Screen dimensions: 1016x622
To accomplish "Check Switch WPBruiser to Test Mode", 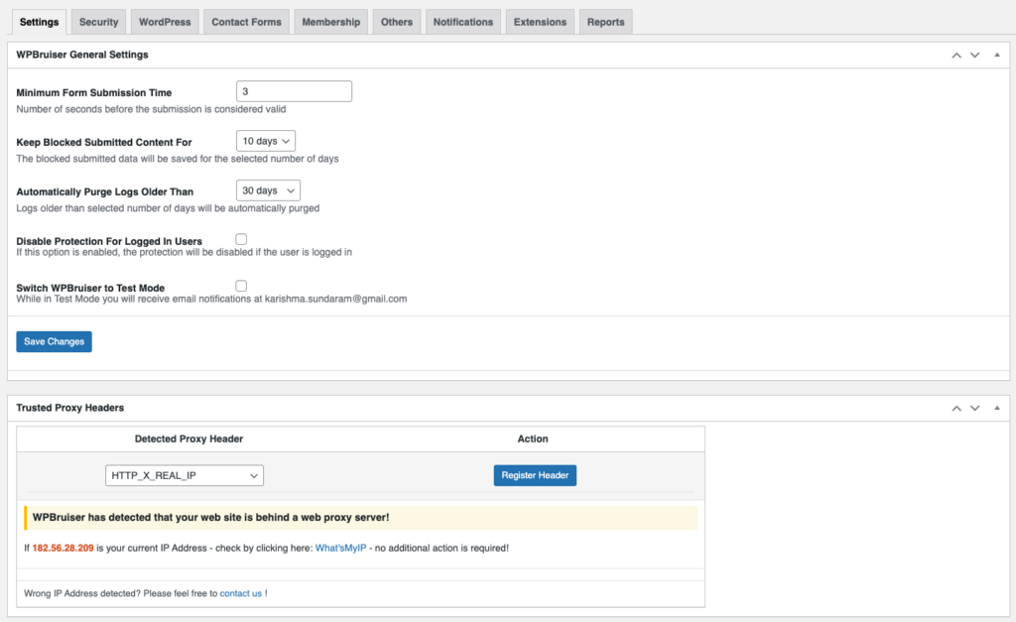I will (x=241, y=286).
